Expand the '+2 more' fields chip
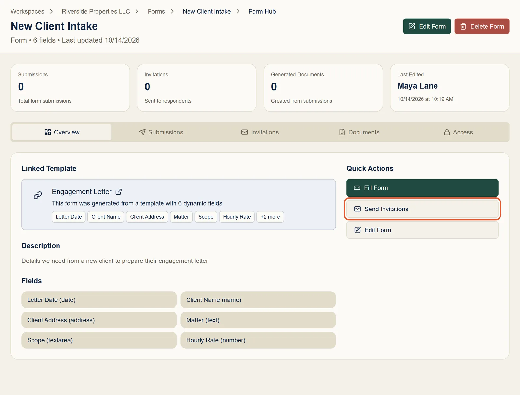520x395 pixels. [x=270, y=217]
